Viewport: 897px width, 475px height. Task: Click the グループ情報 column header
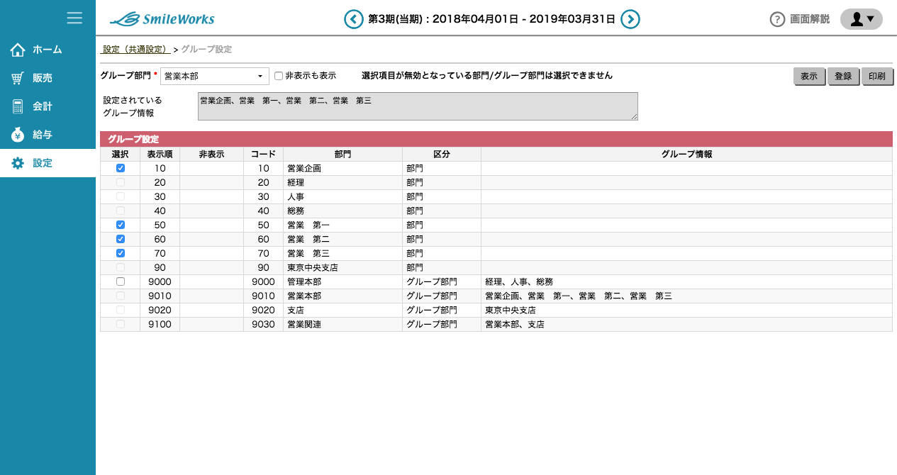coord(687,154)
